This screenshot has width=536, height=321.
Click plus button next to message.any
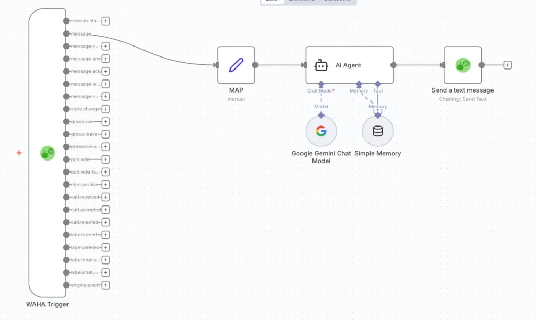point(105,59)
